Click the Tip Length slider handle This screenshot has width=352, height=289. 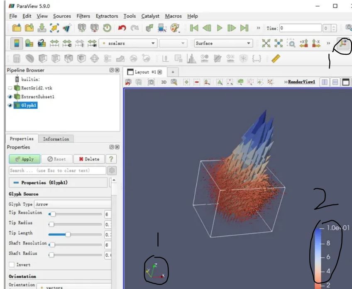click(x=68, y=234)
